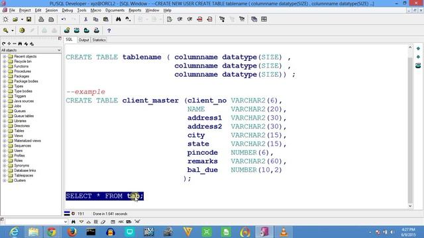
Task: Click the Rollback database icon
Action: click(54, 30)
